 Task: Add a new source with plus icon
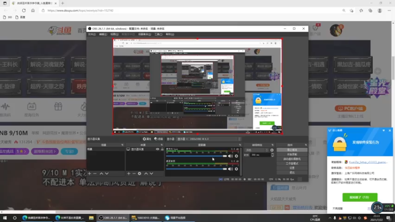pos(128,174)
